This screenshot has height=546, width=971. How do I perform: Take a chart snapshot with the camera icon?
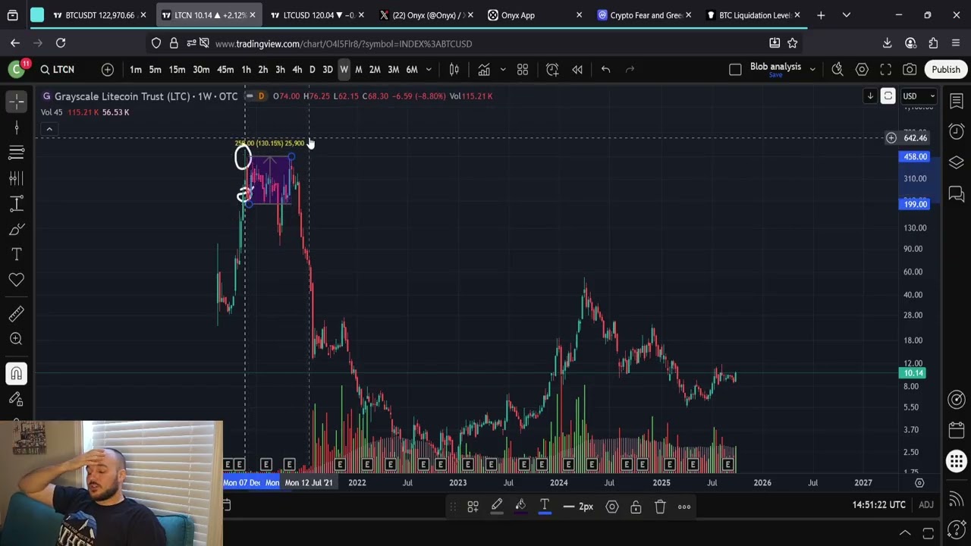click(910, 70)
